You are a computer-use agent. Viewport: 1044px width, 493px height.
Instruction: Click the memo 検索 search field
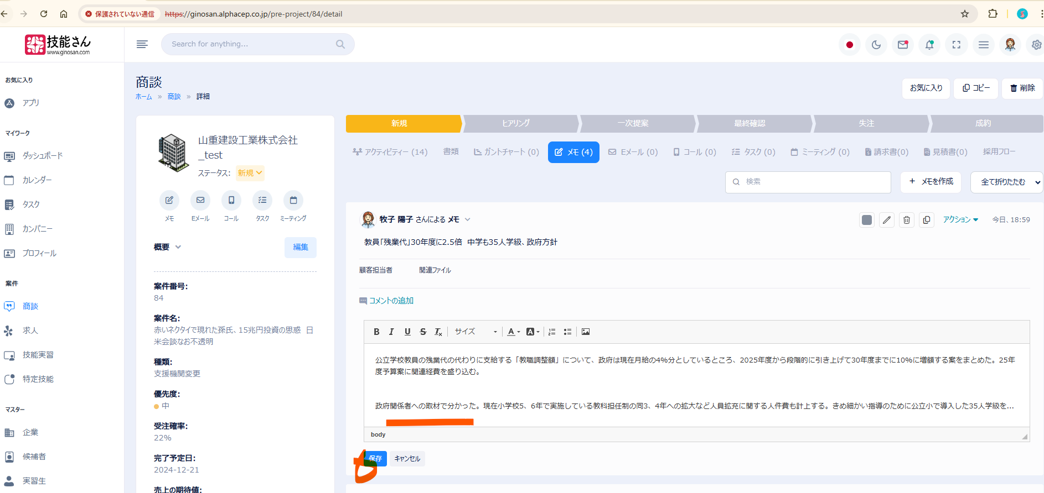pyautogui.click(x=808, y=182)
